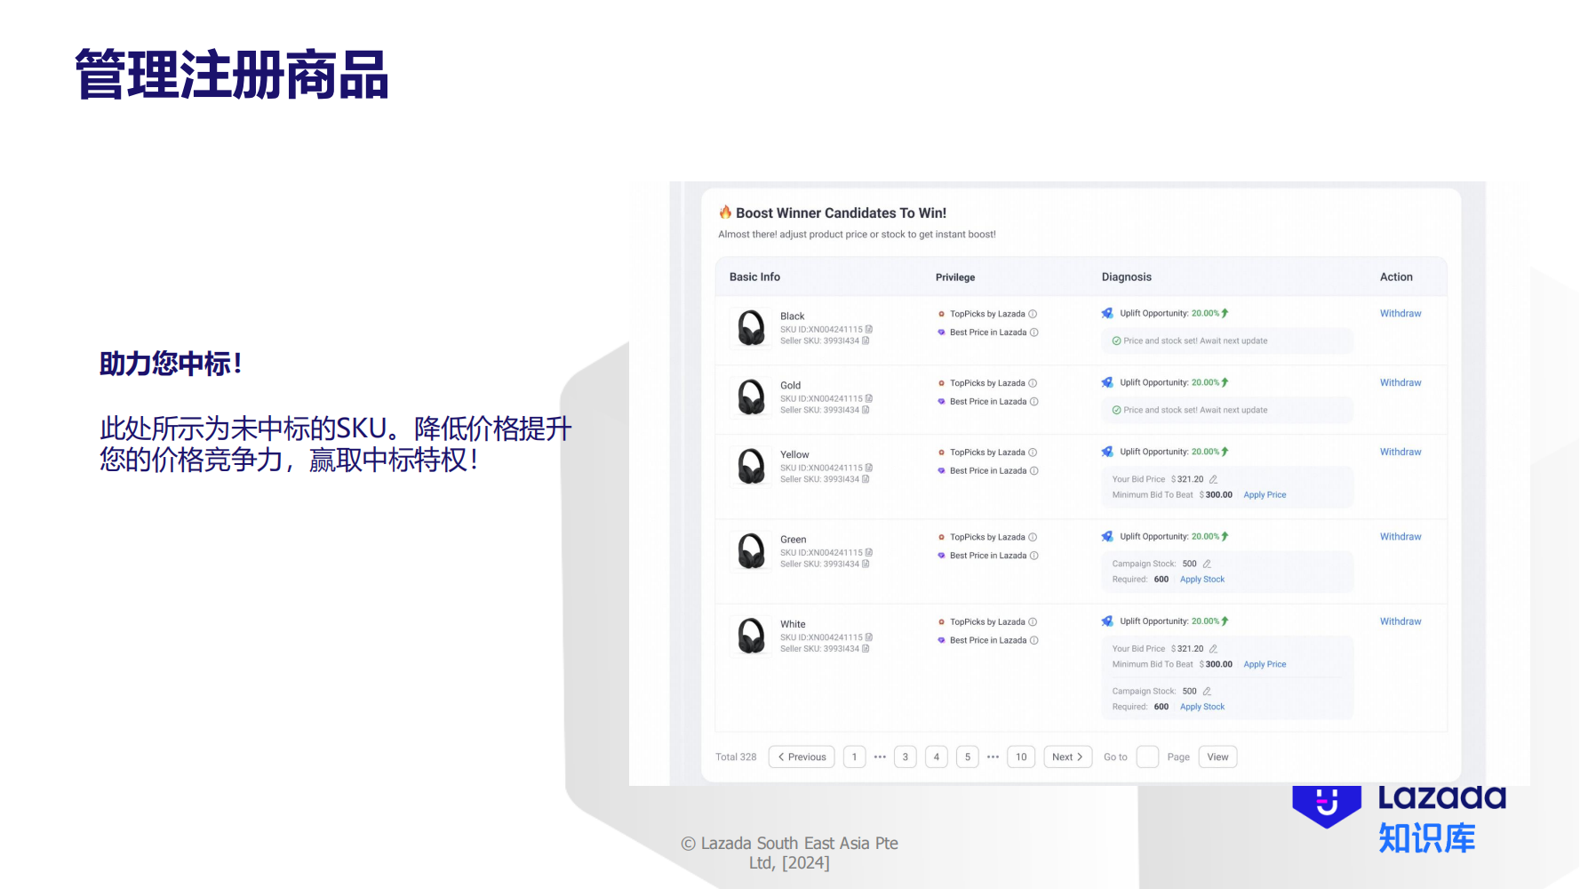Copy the Seller SKU of the Gold product
1580x889 pixels.
tap(866, 410)
